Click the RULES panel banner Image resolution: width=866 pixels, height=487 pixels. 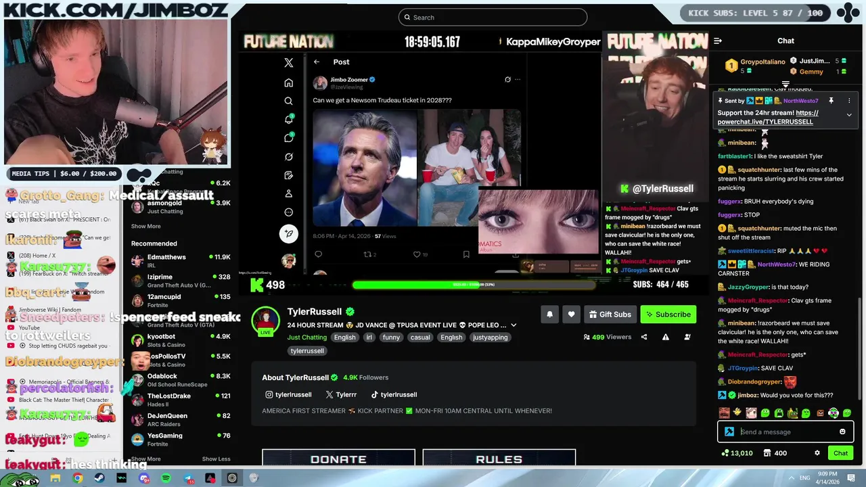click(499, 458)
